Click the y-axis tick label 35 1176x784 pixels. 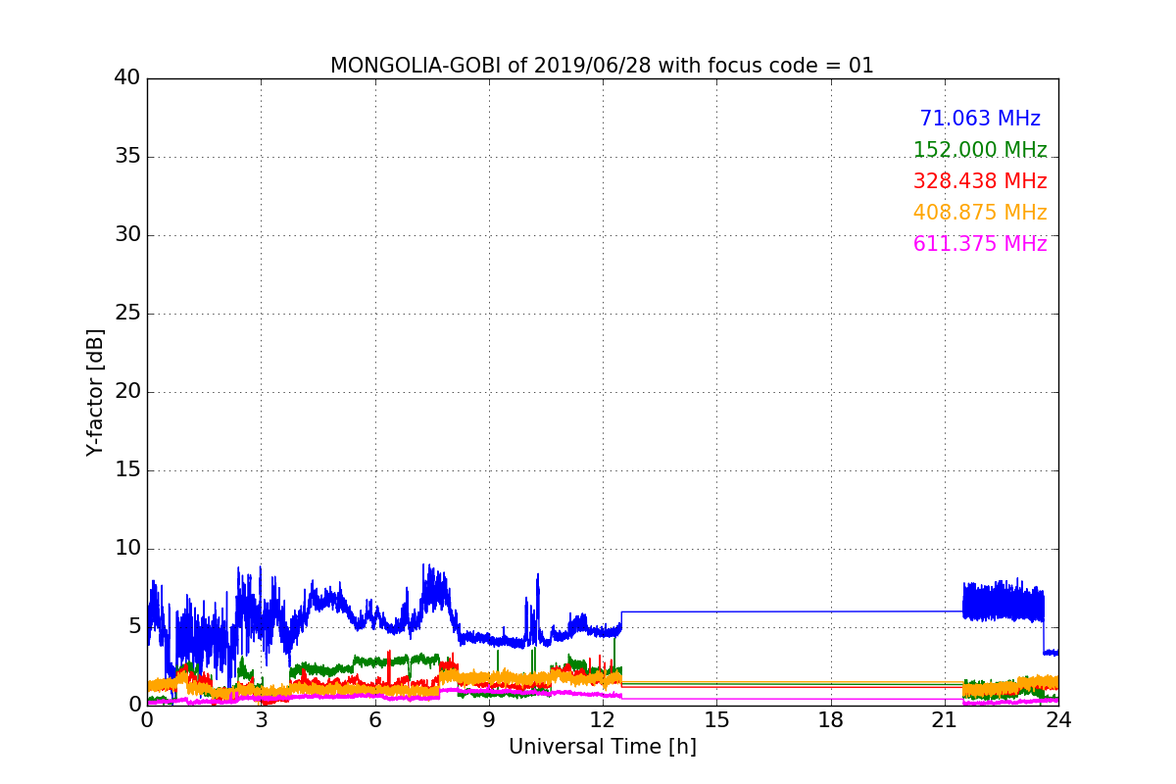(127, 157)
